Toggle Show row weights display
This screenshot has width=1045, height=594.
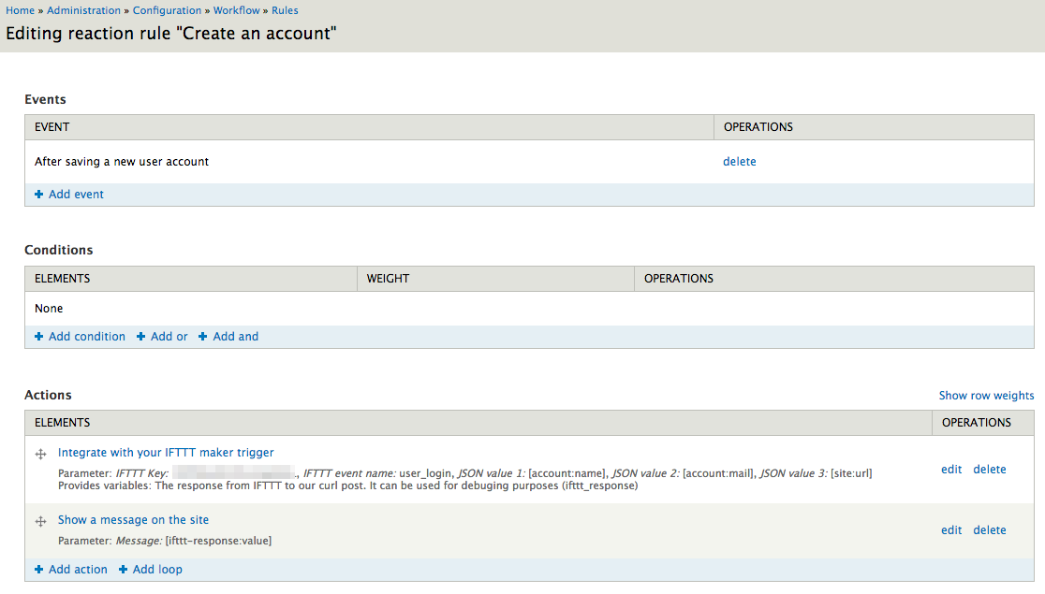pyautogui.click(x=986, y=395)
